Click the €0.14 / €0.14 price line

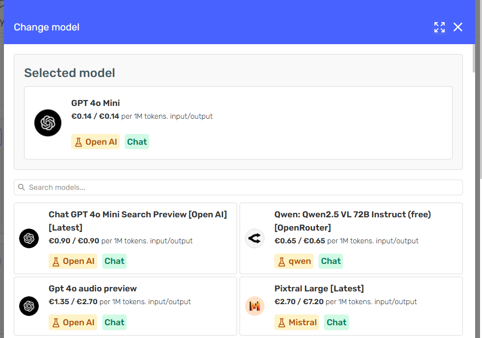click(x=142, y=116)
